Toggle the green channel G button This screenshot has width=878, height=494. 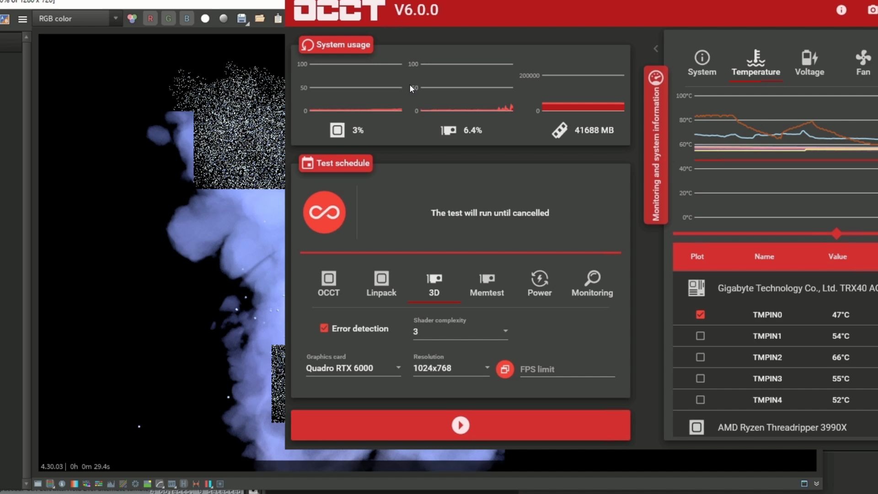[169, 19]
